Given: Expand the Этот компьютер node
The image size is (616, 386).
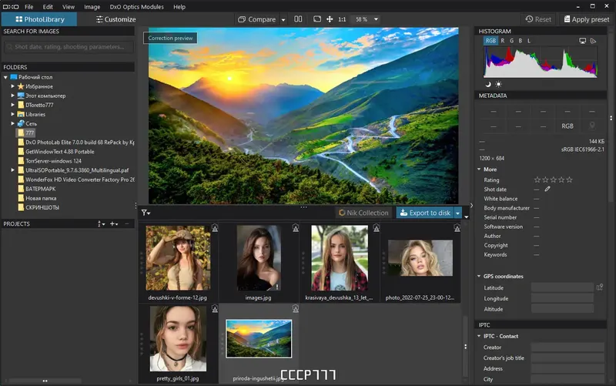Looking at the screenshot, I should pyautogui.click(x=12, y=96).
